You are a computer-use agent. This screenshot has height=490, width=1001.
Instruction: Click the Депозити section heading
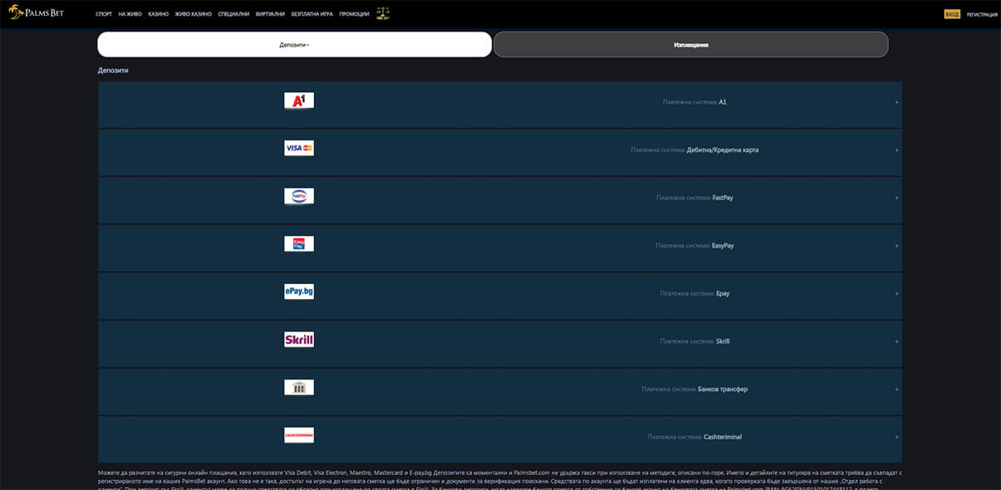113,71
